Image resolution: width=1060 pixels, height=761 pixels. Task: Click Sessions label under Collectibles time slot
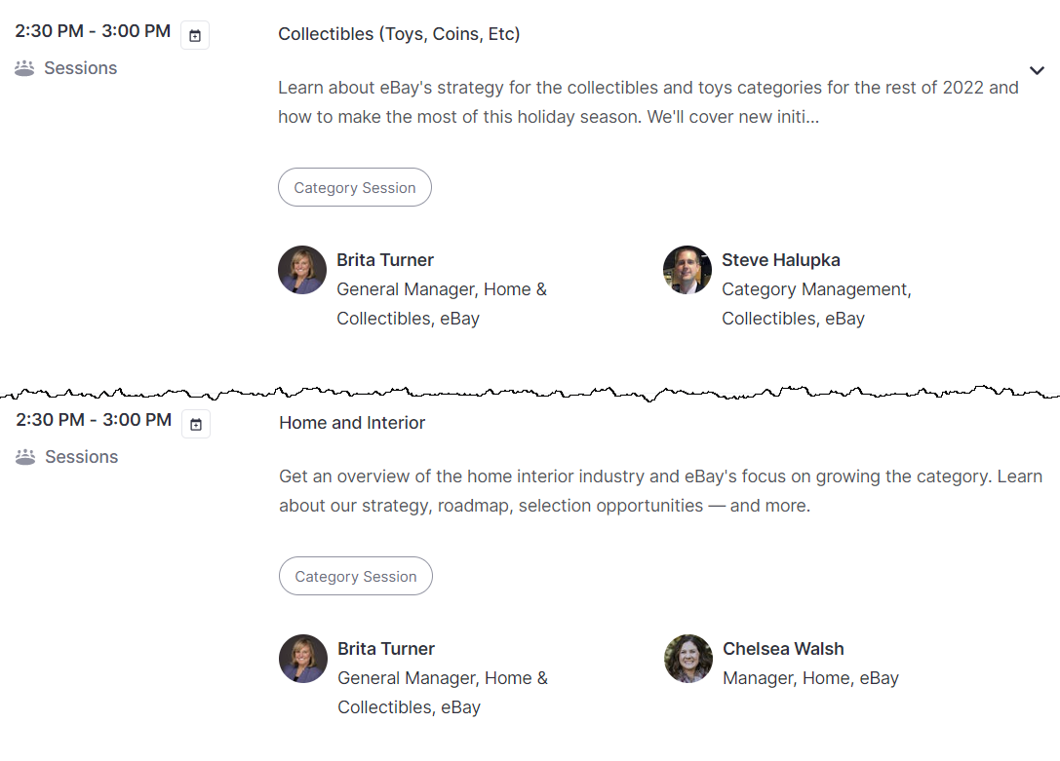[x=80, y=68]
